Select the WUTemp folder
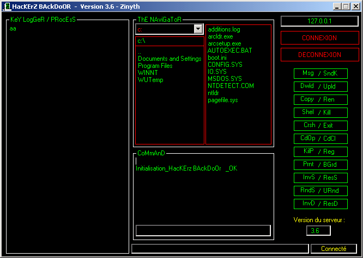The height and width of the screenshot is (258, 363). 150,80
